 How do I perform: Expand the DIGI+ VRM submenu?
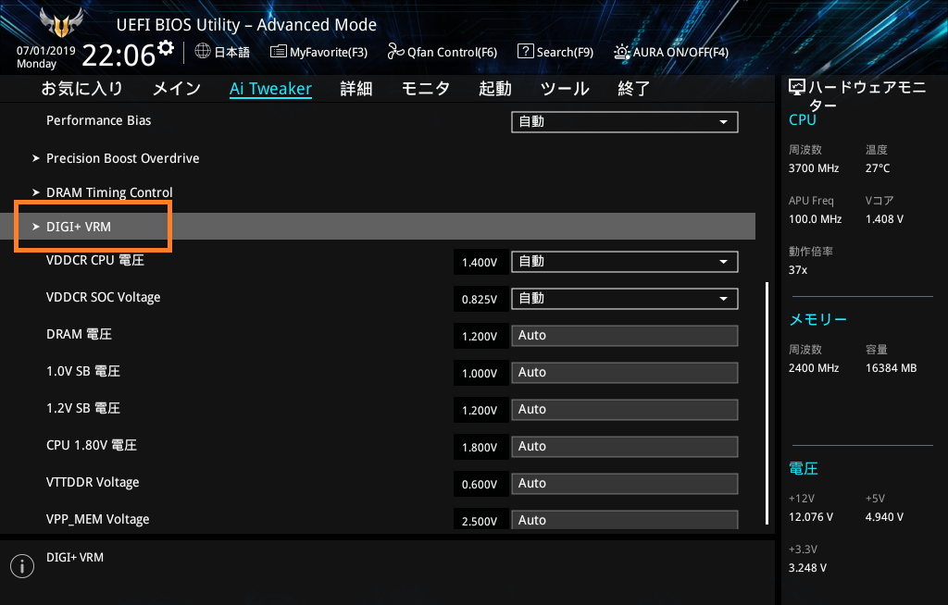[378, 226]
